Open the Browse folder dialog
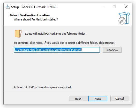 pos(112,50)
